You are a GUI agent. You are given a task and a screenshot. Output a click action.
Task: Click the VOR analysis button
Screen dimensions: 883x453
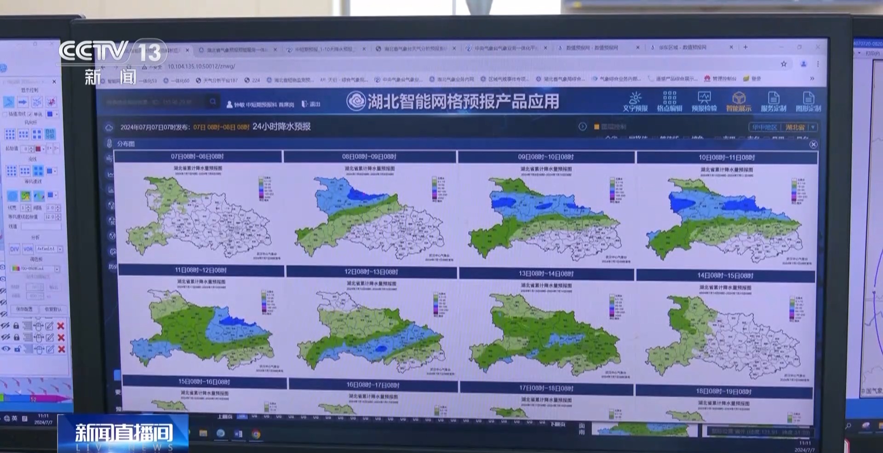(x=28, y=249)
